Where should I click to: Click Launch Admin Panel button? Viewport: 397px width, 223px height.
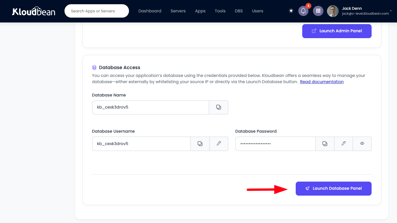337,31
